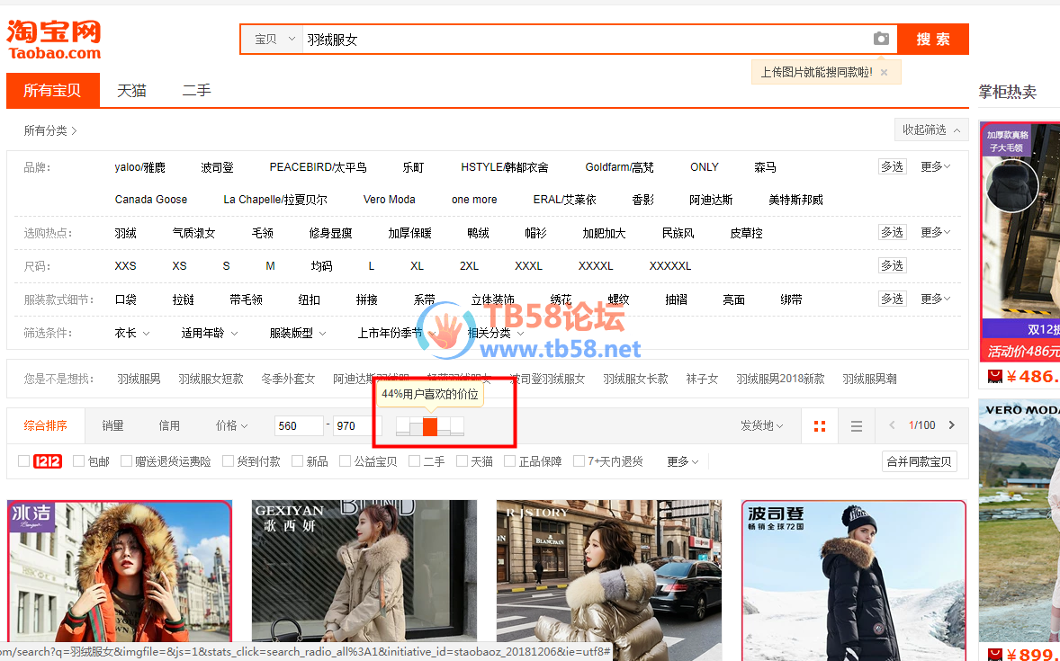The width and height of the screenshot is (1060, 661).
Task: Go to previous results page arrow
Action: coord(892,425)
